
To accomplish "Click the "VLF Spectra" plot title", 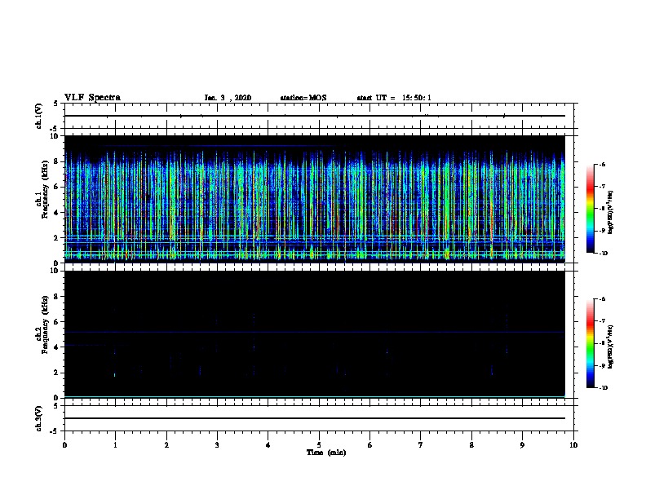I will point(93,98).
